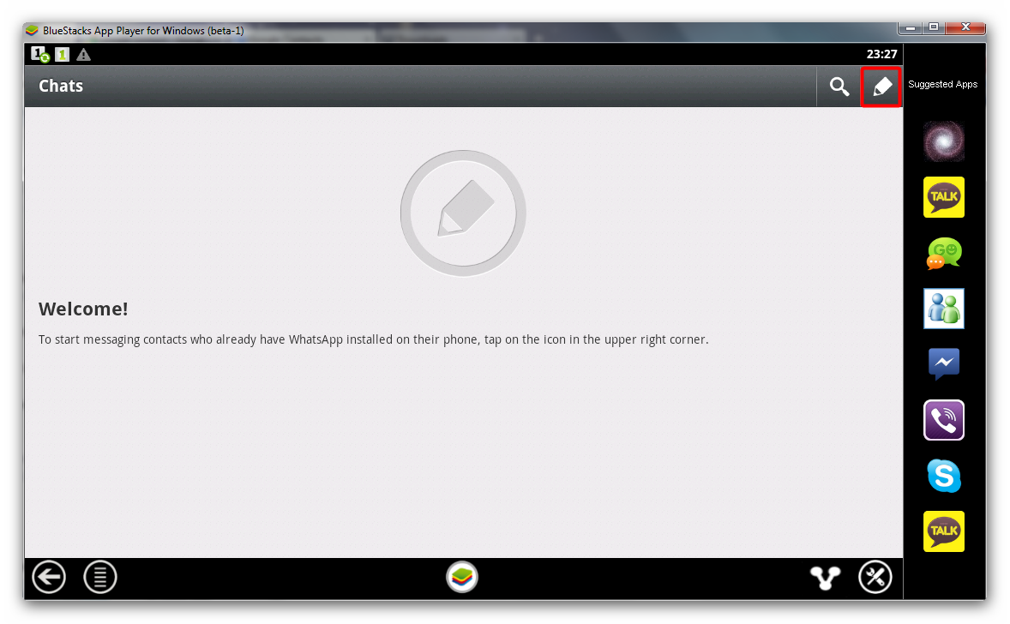Open the Messenger people icon app

point(944,309)
